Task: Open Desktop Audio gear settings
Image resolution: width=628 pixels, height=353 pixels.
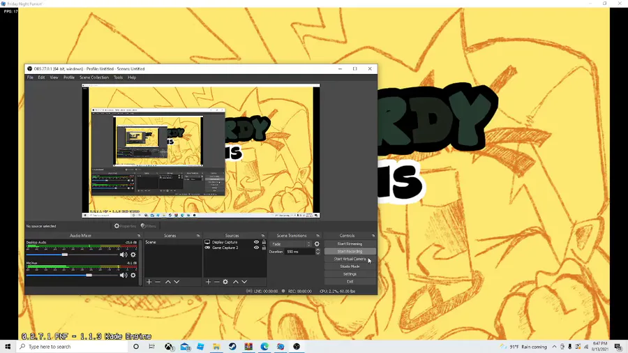Action: [133, 255]
